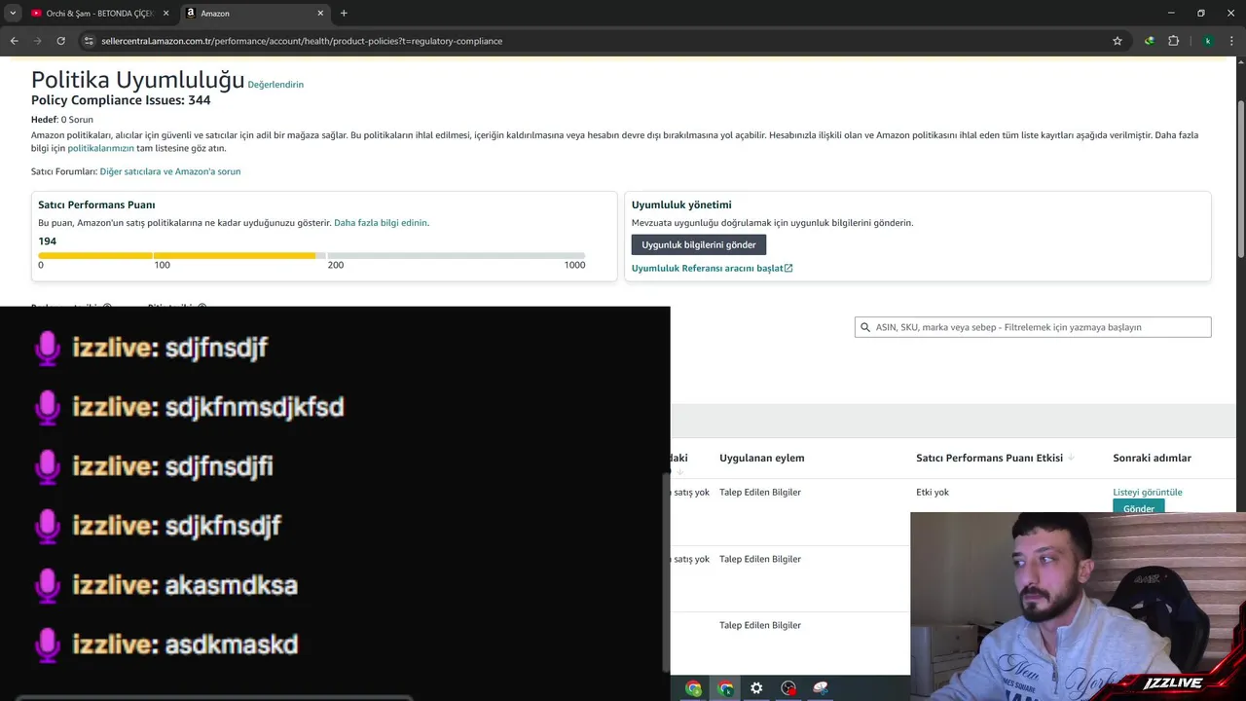Click the webcam overlay thumbnail

[1078, 607]
